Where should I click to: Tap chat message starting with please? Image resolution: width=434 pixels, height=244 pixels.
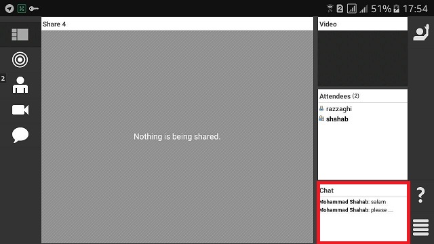click(357, 210)
